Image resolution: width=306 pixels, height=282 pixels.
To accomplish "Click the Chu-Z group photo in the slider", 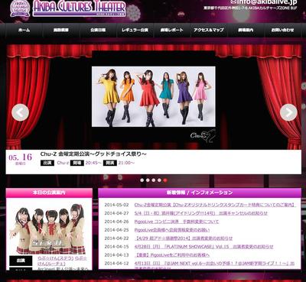I will 154,96.
